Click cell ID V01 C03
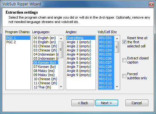Viewport: 156px width, 114px height. (106, 46)
